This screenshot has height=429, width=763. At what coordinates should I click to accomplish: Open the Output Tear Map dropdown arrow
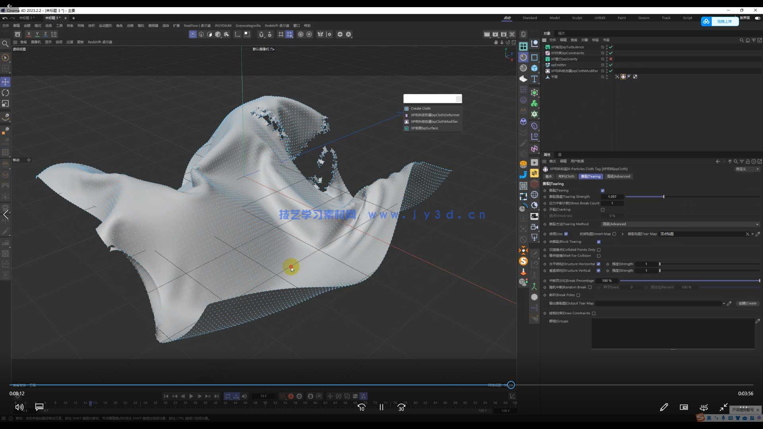click(724, 303)
